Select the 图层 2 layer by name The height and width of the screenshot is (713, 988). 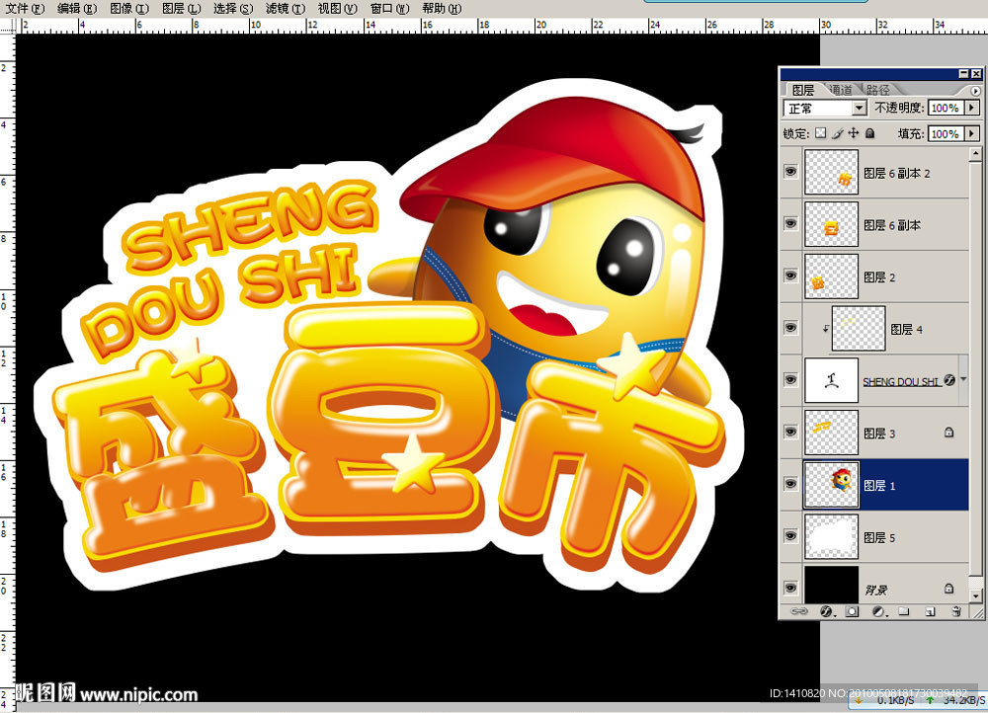(878, 277)
